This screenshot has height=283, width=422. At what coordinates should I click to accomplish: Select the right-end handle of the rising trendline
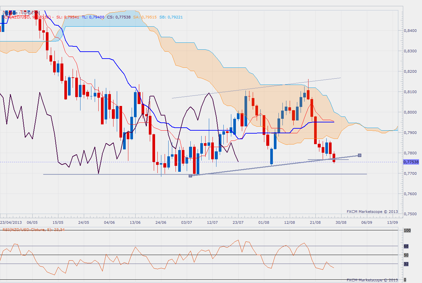tap(360, 155)
